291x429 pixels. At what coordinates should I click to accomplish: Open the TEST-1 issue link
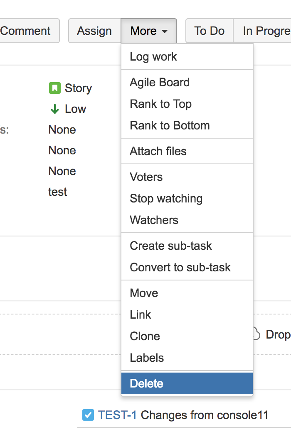[117, 415]
